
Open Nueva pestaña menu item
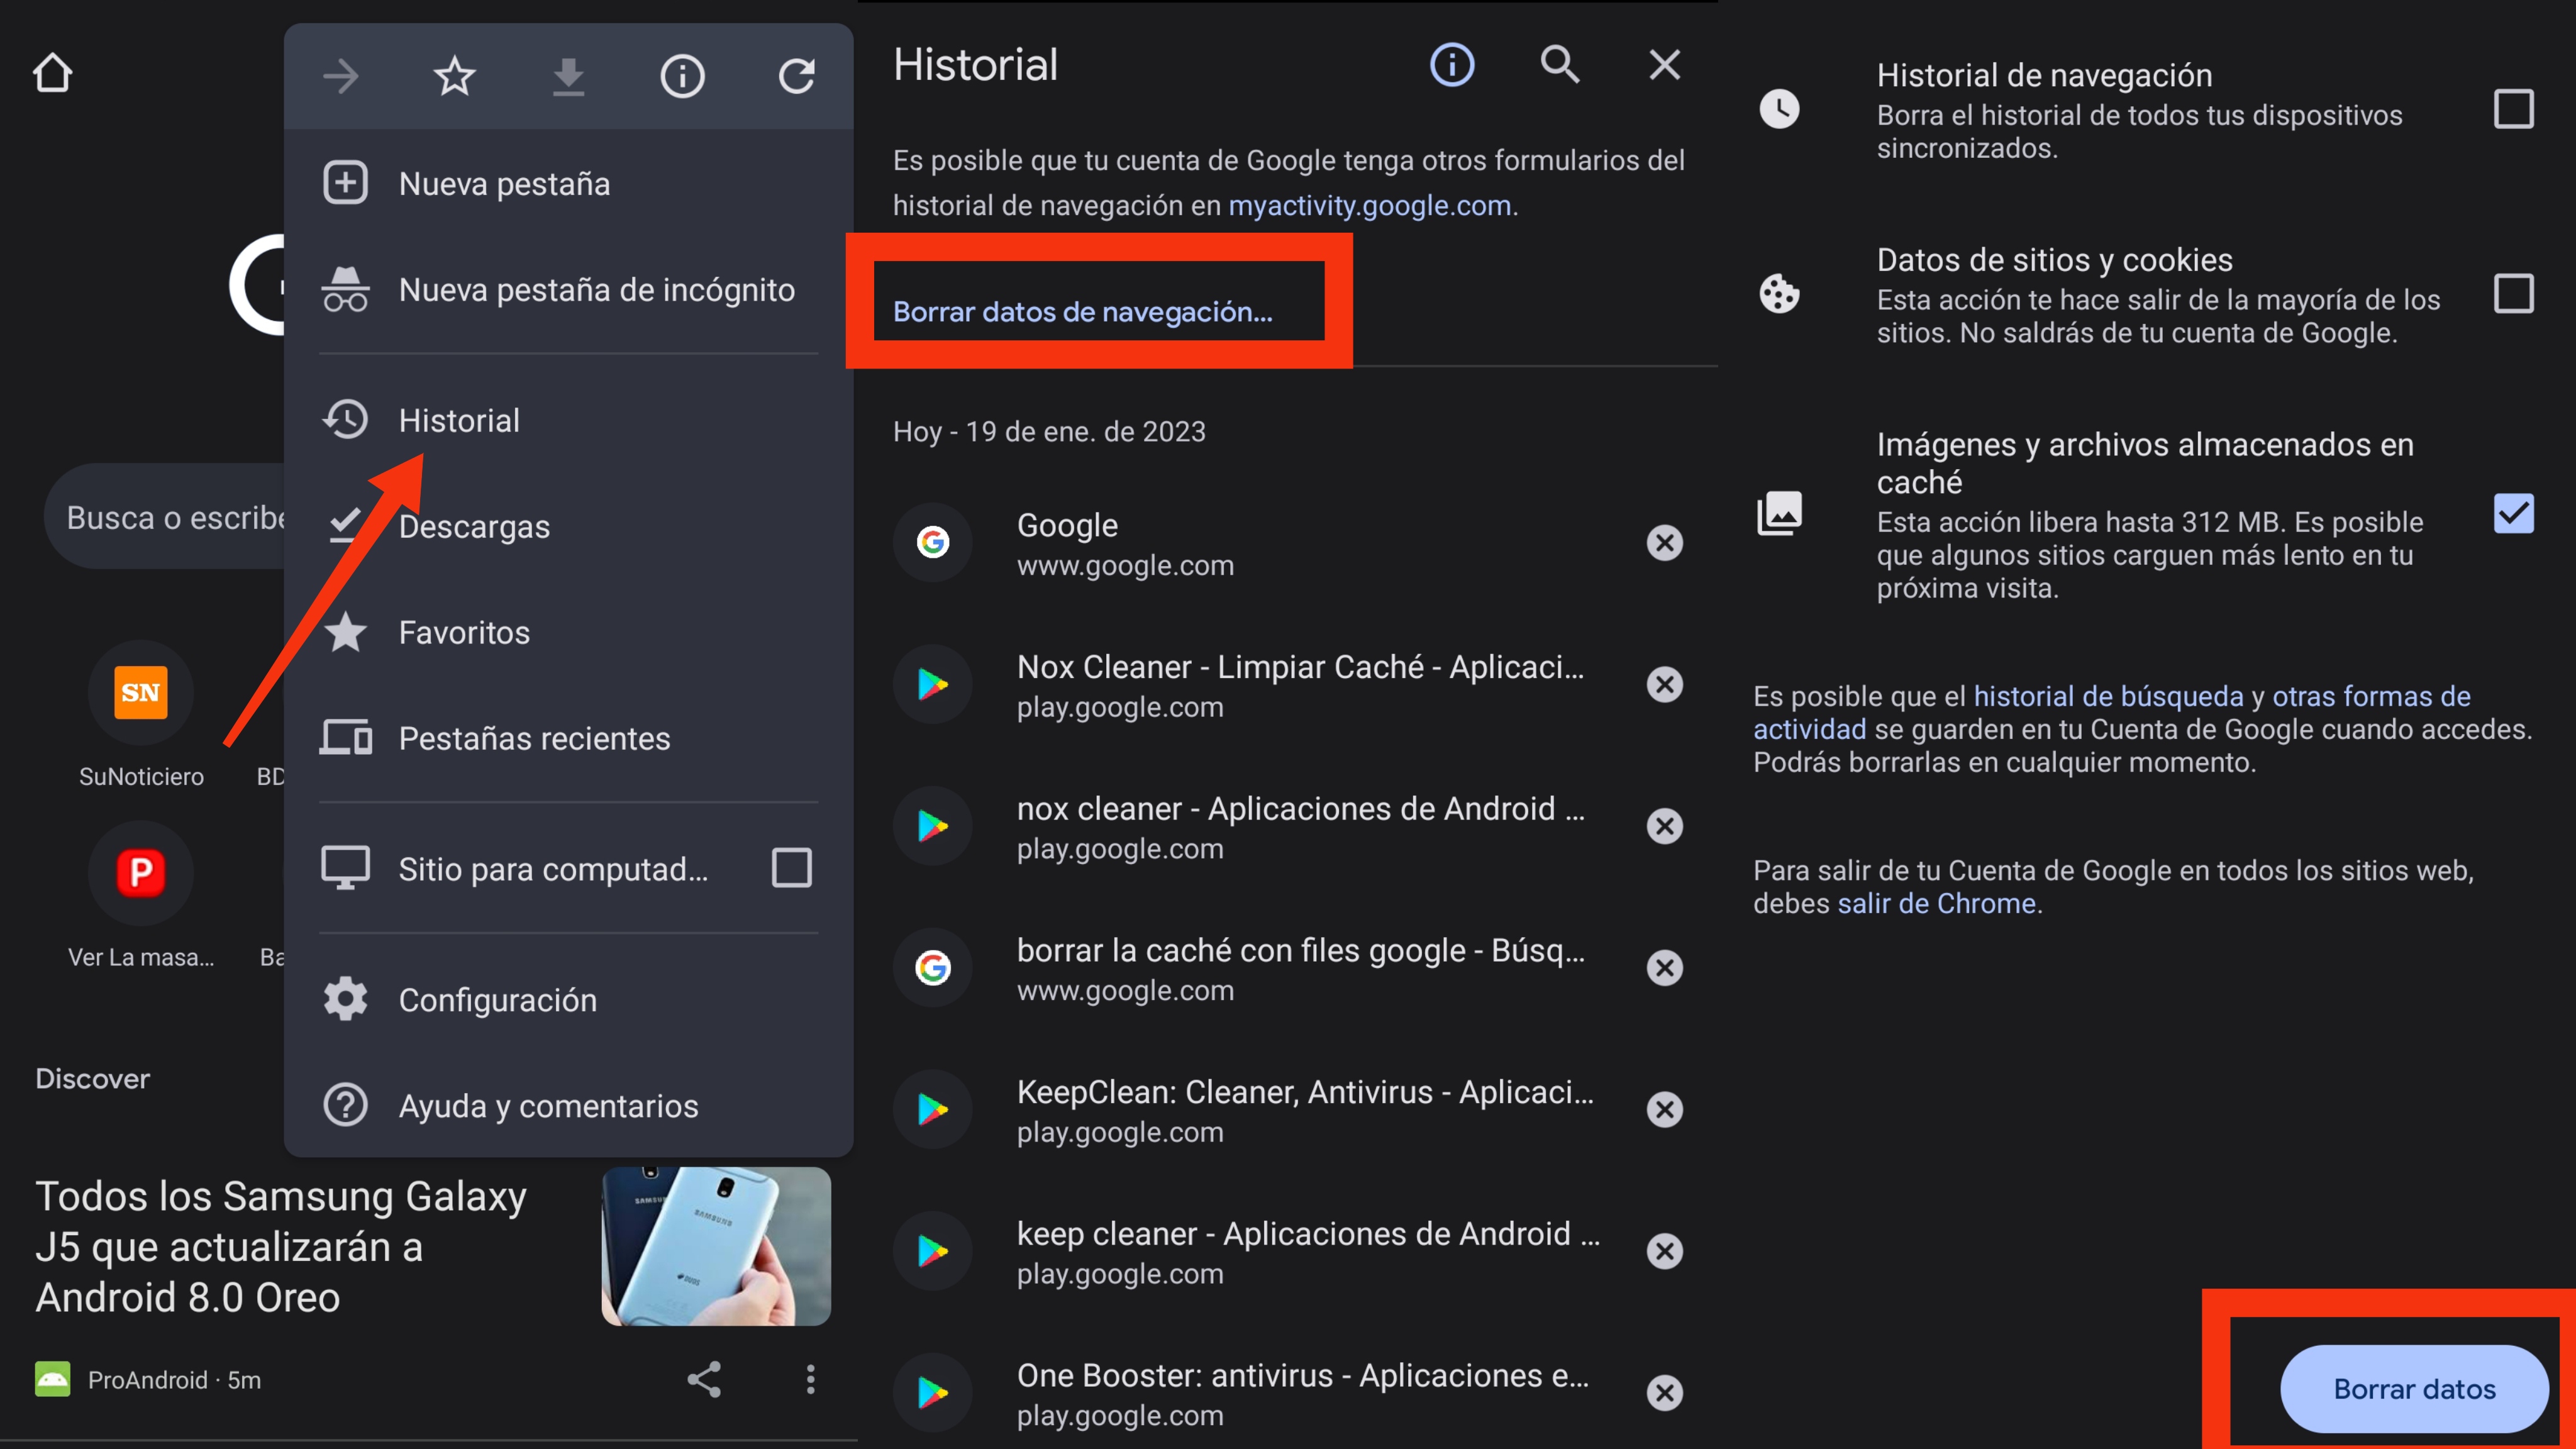568,184
